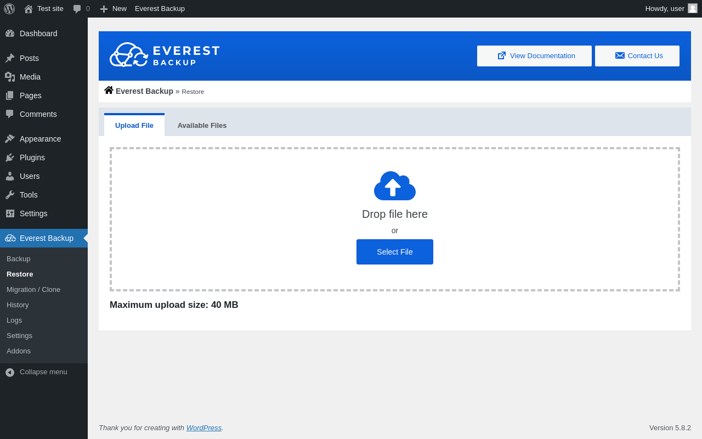Click the Tools wrench icon

(x=10, y=195)
